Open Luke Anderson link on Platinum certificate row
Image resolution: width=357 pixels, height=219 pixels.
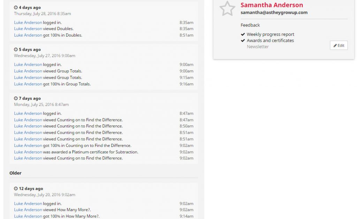click(28, 152)
